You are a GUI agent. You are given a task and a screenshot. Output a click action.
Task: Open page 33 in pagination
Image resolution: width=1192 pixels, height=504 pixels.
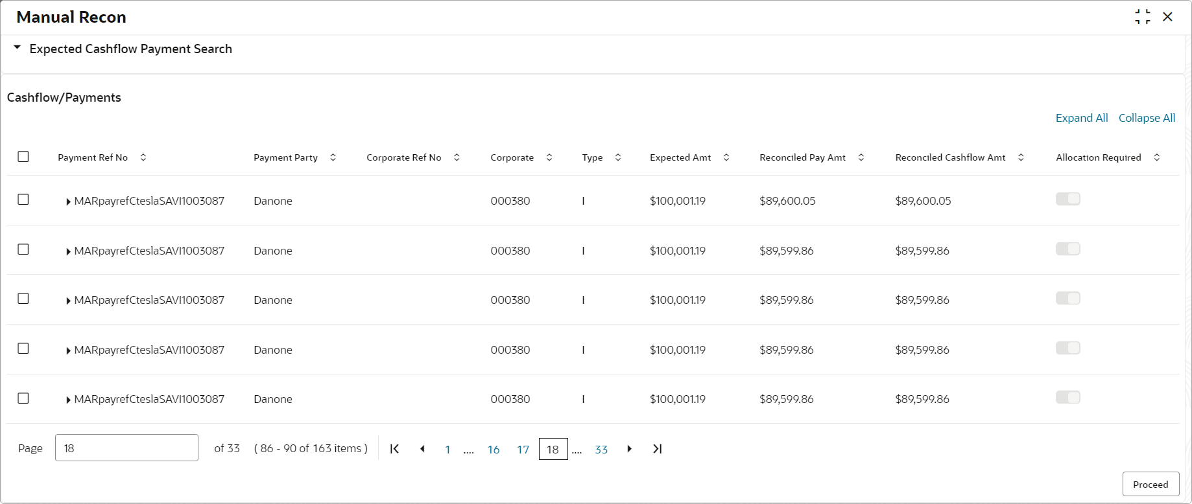pyautogui.click(x=601, y=450)
